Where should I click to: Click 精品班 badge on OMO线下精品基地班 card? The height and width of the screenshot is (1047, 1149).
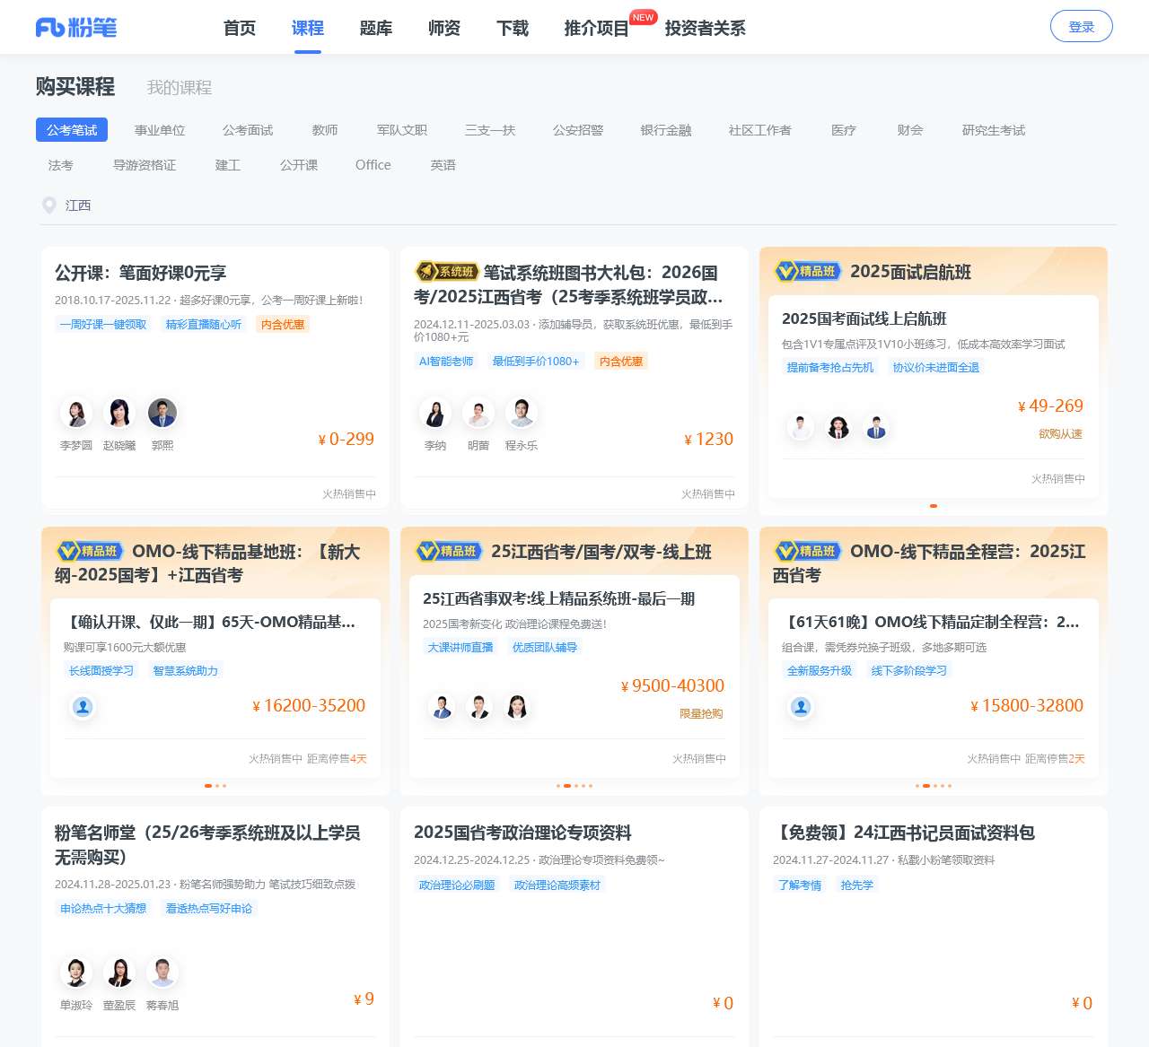pyautogui.click(x=90, y=551)
